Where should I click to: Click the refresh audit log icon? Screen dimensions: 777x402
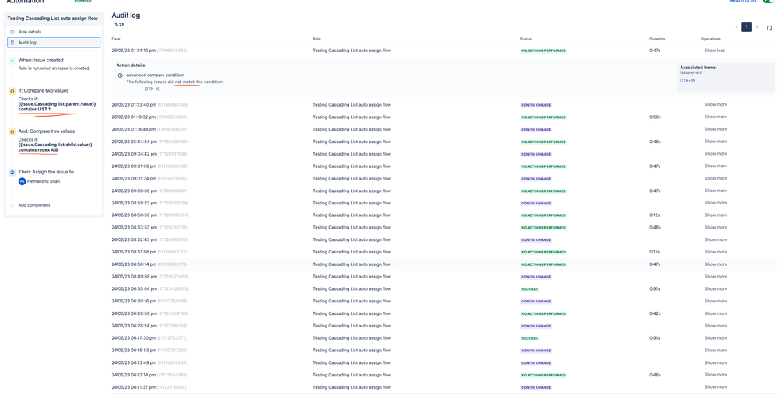pyautogui.click(x=769, y=28)
